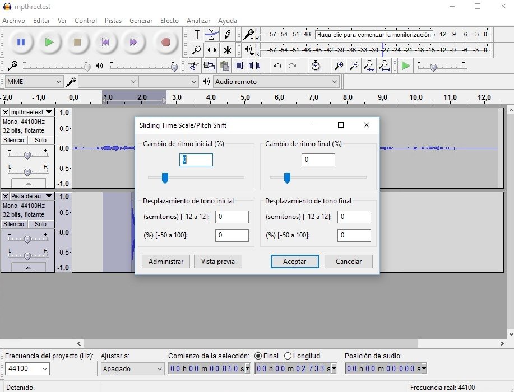Select the Envelope tool

[212, 34]
